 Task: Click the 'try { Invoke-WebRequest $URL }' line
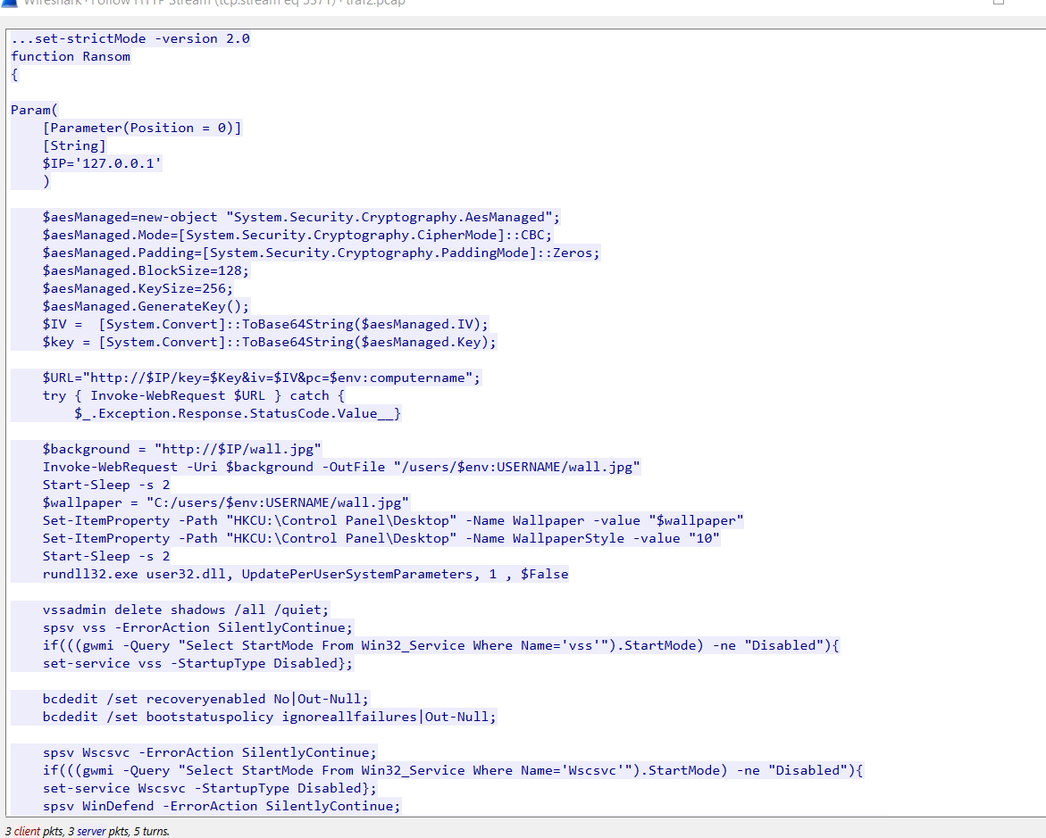(x=194, y=395)
